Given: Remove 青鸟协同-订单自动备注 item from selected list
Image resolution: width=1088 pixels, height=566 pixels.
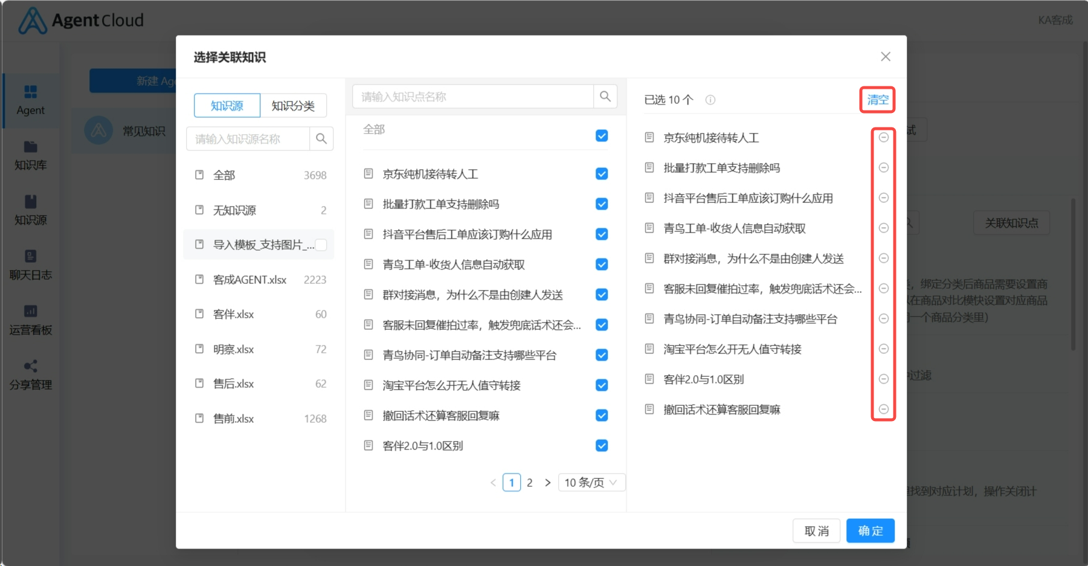Looking at the screenshot, I should tap(883, 319).
